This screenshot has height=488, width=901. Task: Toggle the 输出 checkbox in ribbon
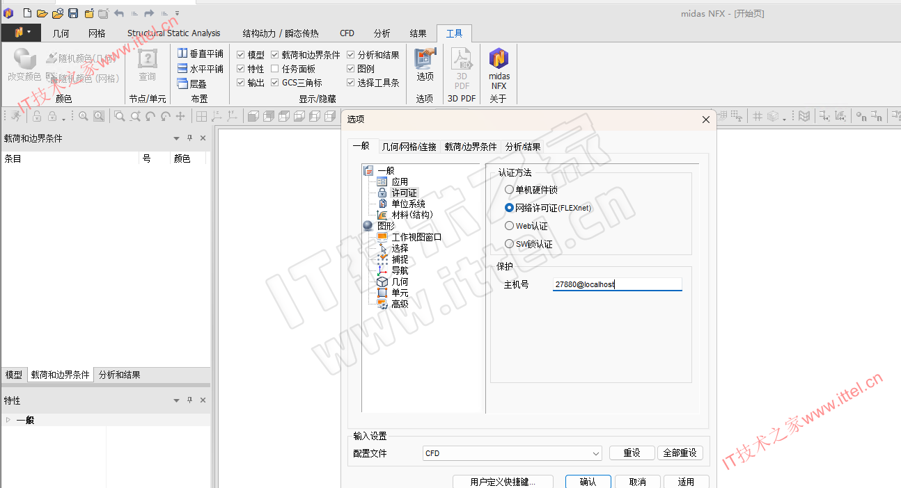(x=241, y=83)
